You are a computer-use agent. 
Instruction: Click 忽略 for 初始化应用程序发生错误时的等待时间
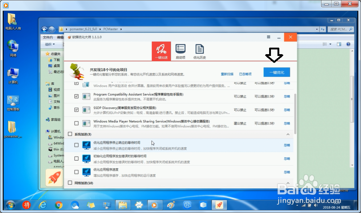tap(287, 158)
